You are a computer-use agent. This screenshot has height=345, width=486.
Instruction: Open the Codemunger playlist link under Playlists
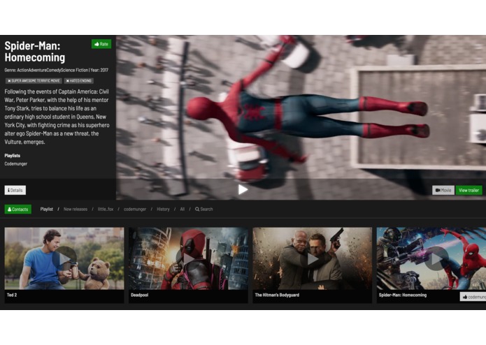16,163
